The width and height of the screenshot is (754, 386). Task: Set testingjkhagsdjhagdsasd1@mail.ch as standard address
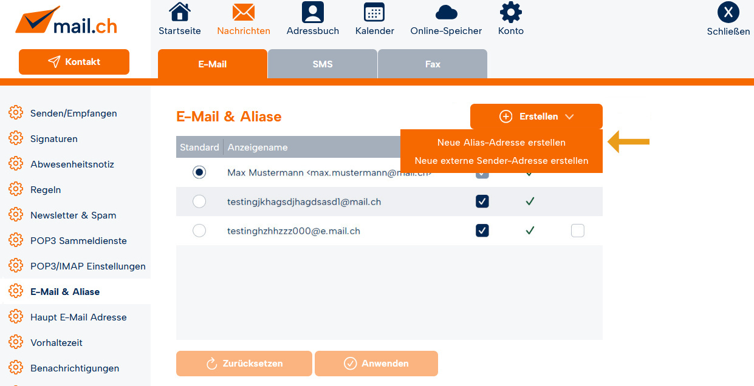click(199, 201)
